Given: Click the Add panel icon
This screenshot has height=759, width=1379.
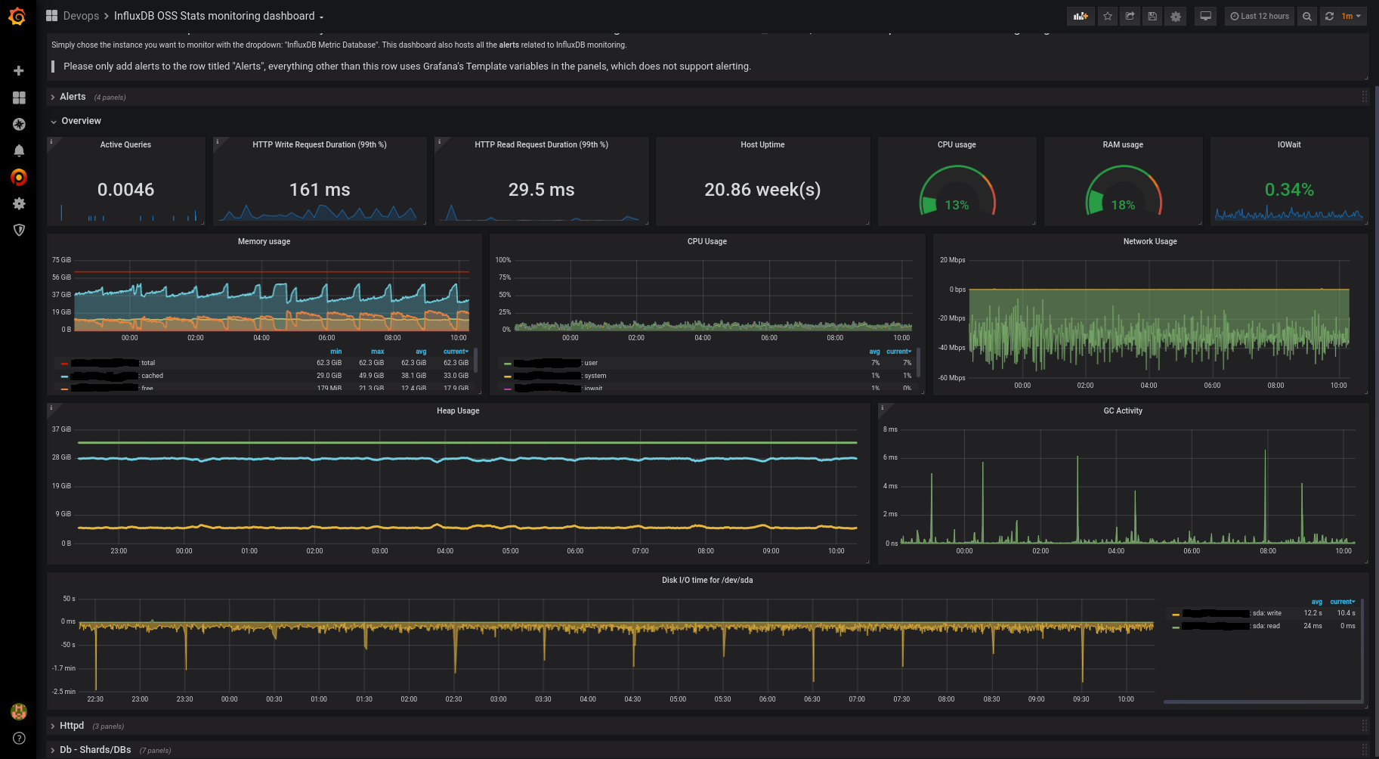Looking at the screenshot, I should point(1081,16).
